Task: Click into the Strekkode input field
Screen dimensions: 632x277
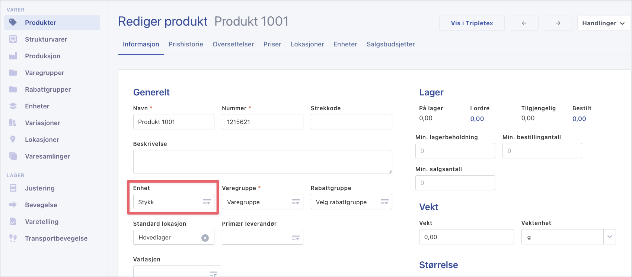Action: [351, 122]
